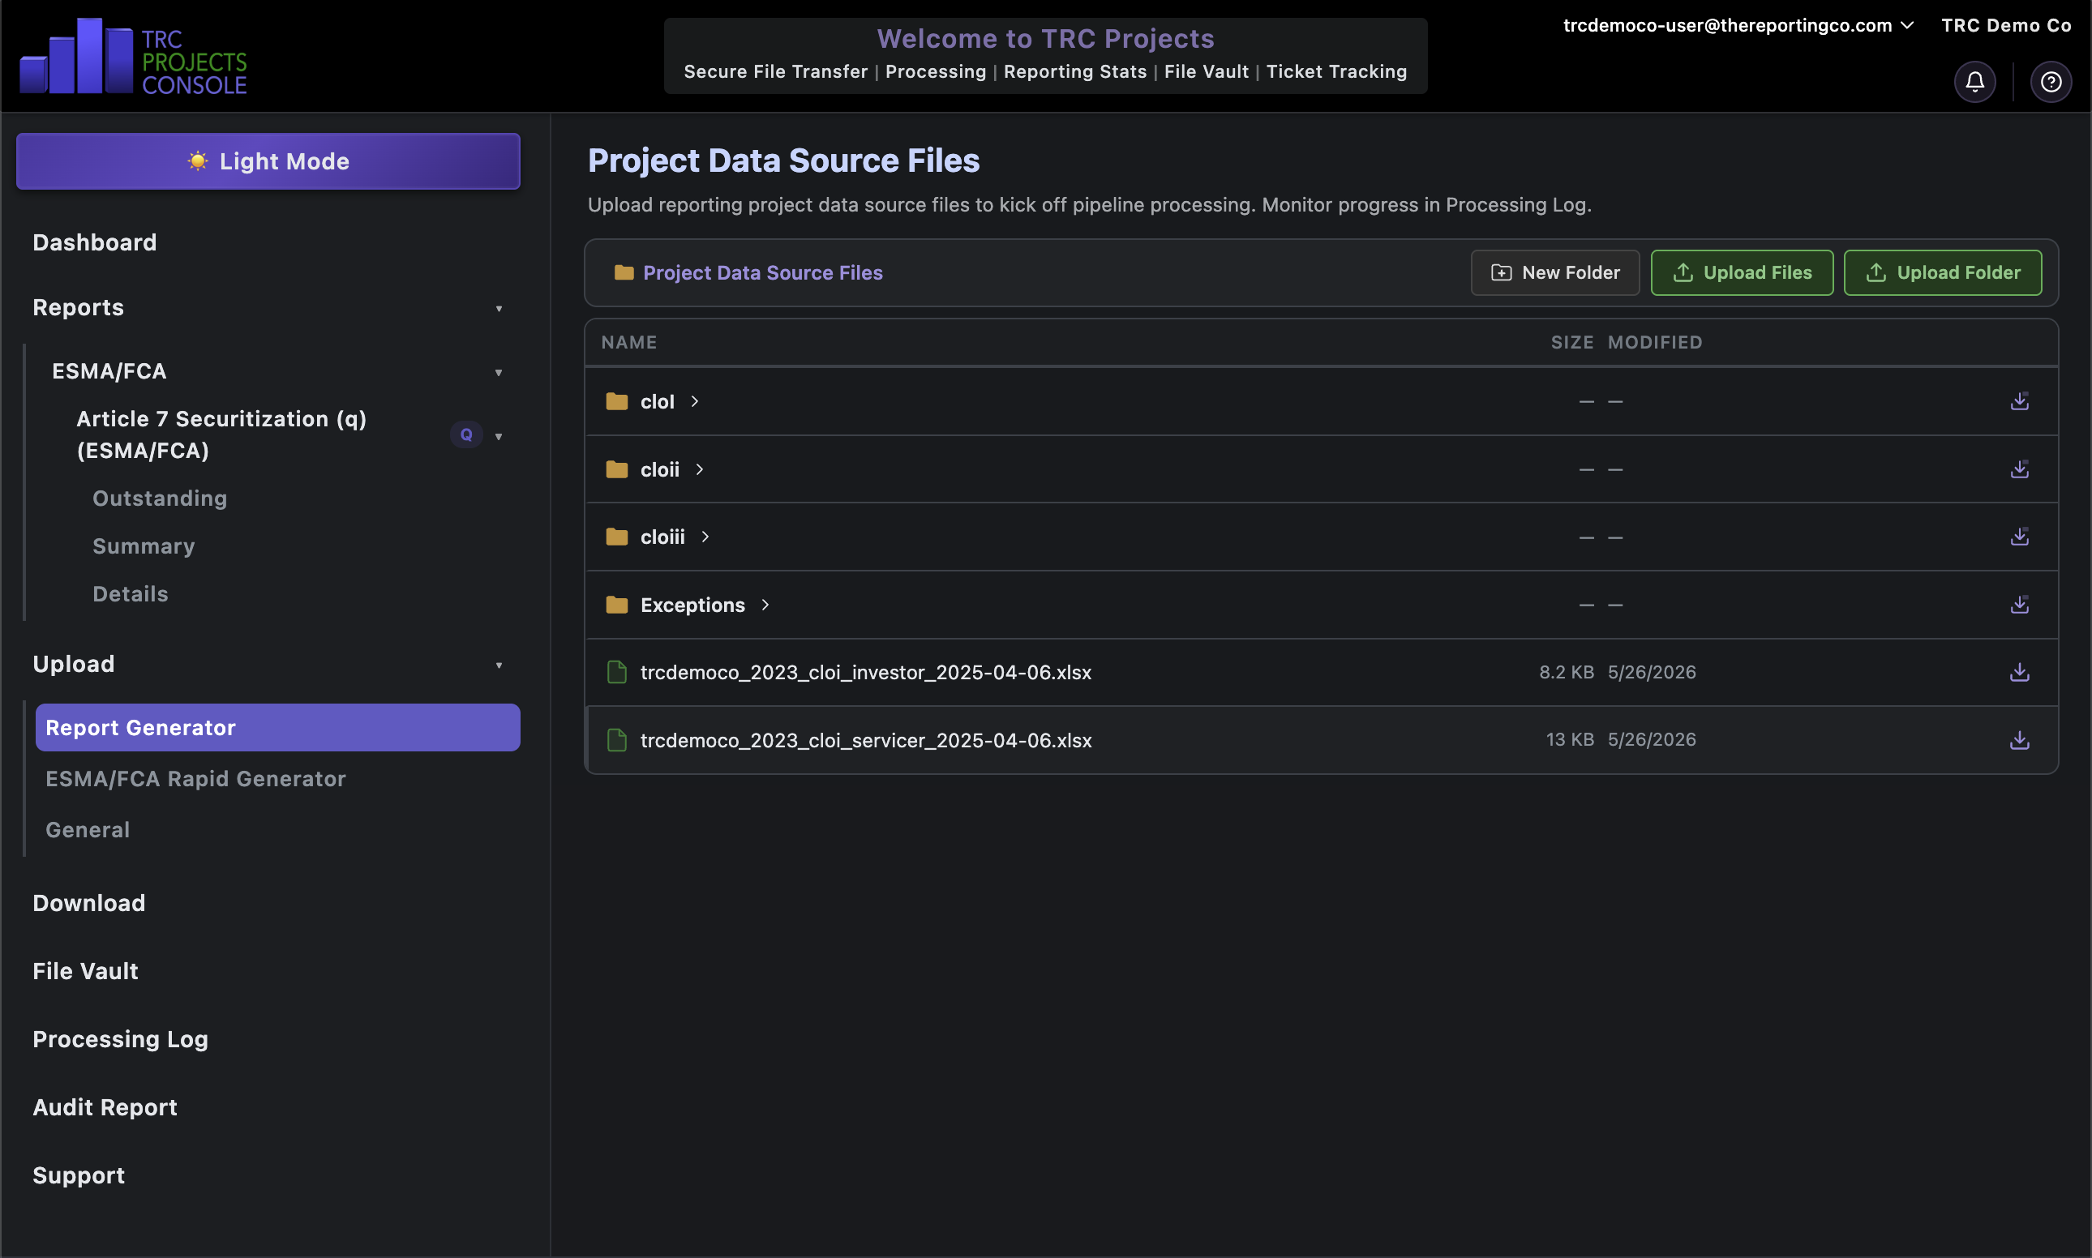Download the cloiii folder

[2019, 537]
